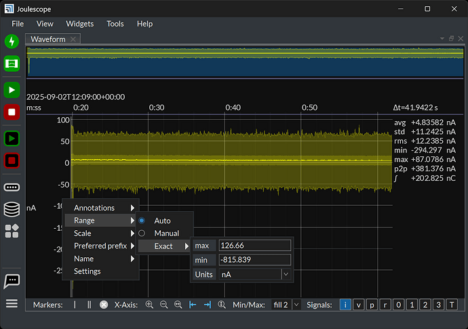
Task: Click the red stop button in sidebar
Action: pyautogui.click(x=12, y=112)
